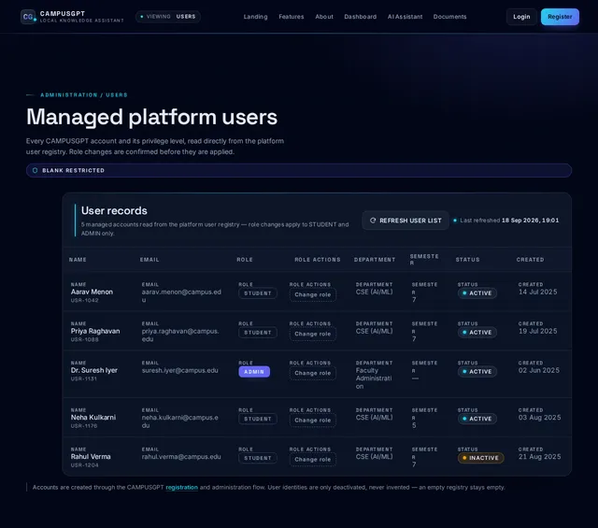598x528 pixels.
Task: Click the email rahul.verma@campus.edu
Action: [x=181, y=457]
